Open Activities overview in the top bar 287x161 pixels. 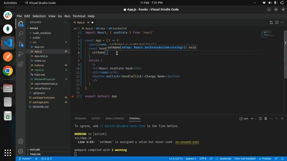pyautogui.click(x=10, y=3)
